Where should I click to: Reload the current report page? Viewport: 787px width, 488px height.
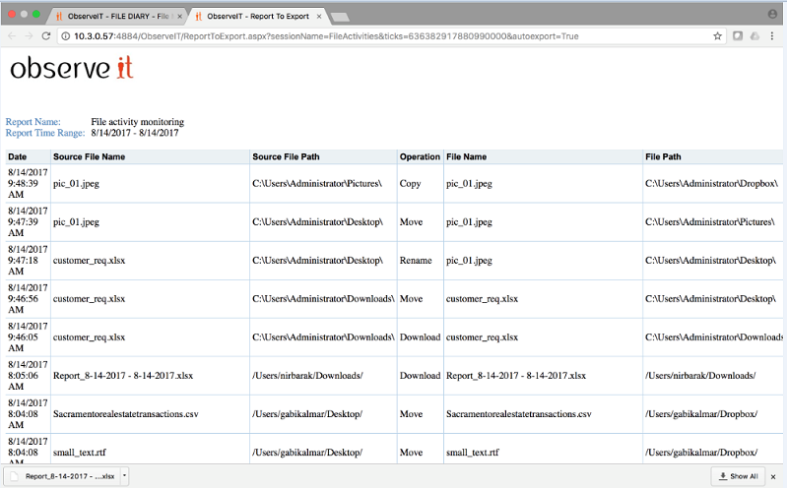[x=45, y=35]
